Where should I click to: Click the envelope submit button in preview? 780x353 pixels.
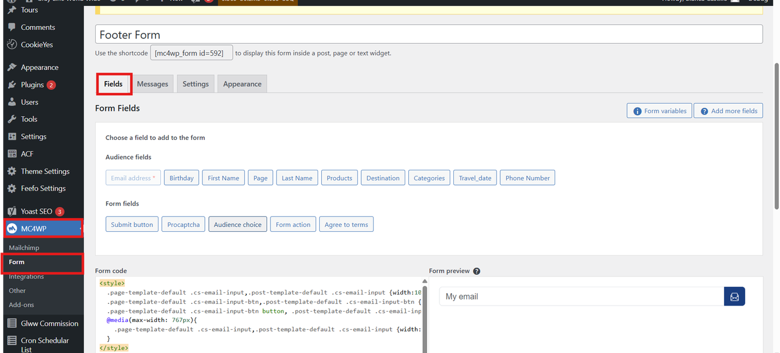click(x=734, y=296)
